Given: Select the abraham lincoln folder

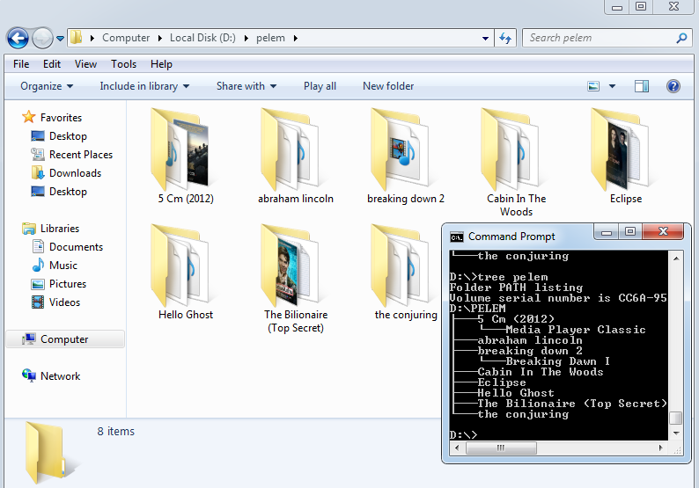Looking at the screenshot, I should pos(296,156).
